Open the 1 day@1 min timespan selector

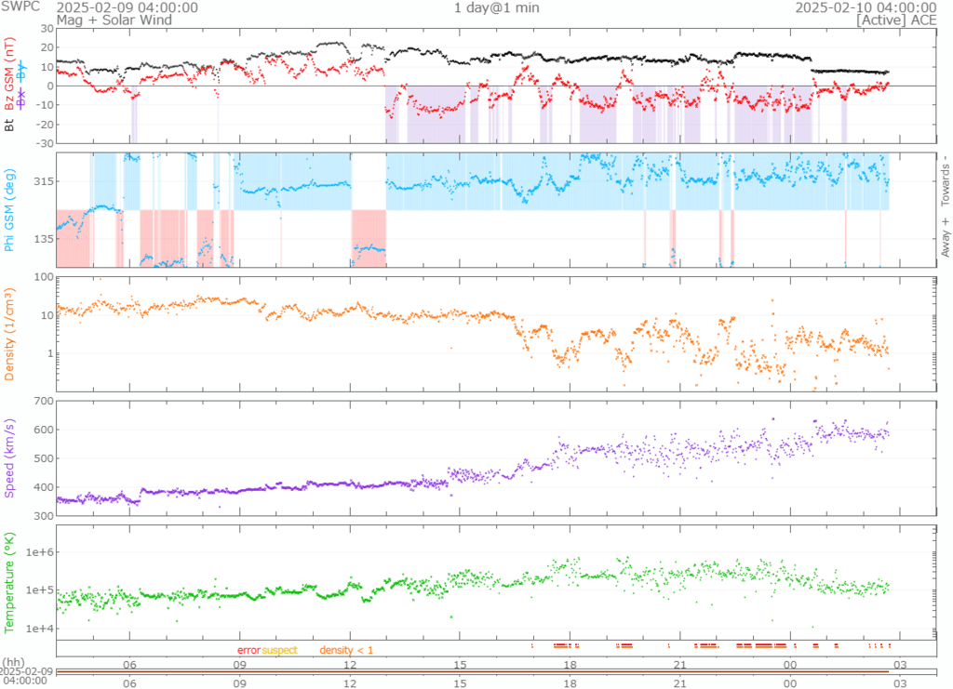(496, 7)
